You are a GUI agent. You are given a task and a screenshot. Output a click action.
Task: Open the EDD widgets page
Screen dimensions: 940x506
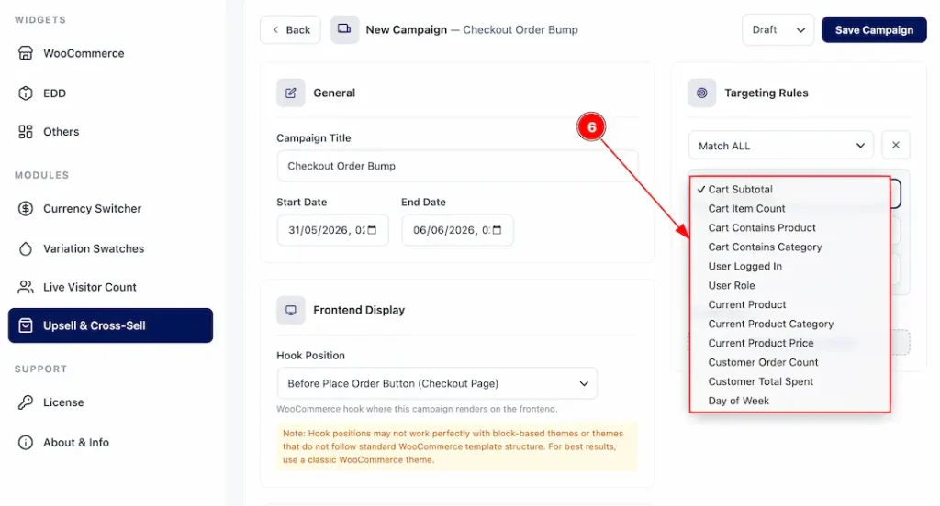coord(110,93)
